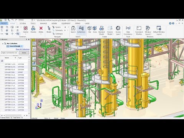This screenshot has width=184, height=138.
Task: Select the COLLECTION row of type GPSET
Action: pos(14,72)
